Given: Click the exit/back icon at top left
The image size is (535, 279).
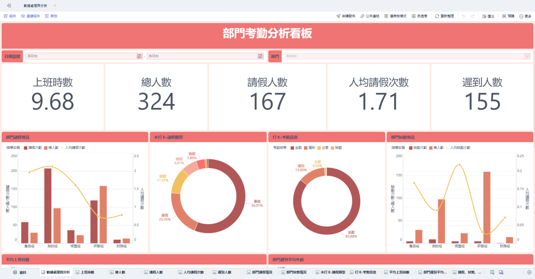Looking at the screenshot, I should click(x=9, y=5).
